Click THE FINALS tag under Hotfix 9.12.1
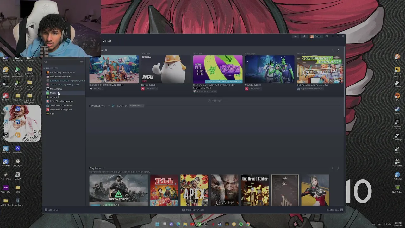The image size is (405, 228). tap(149, 89)
